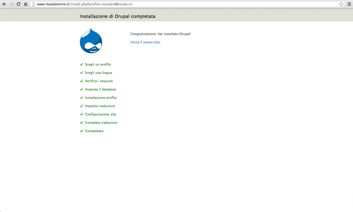
Task: Click the 'Imposta traduzioni' step
Action: (x=100, y=106)
